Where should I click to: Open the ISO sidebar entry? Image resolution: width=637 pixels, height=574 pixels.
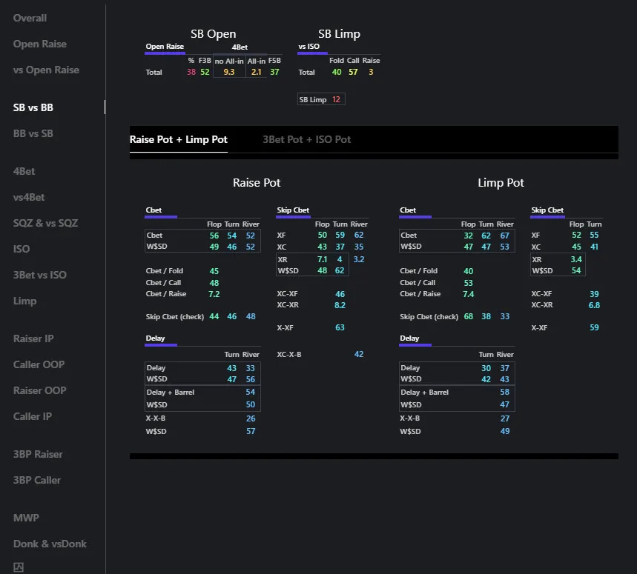22,249
